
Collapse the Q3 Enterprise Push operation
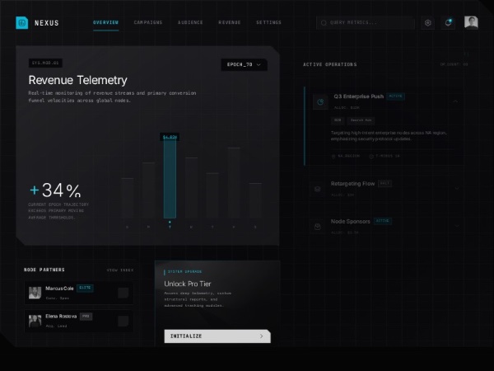point(457,102)
